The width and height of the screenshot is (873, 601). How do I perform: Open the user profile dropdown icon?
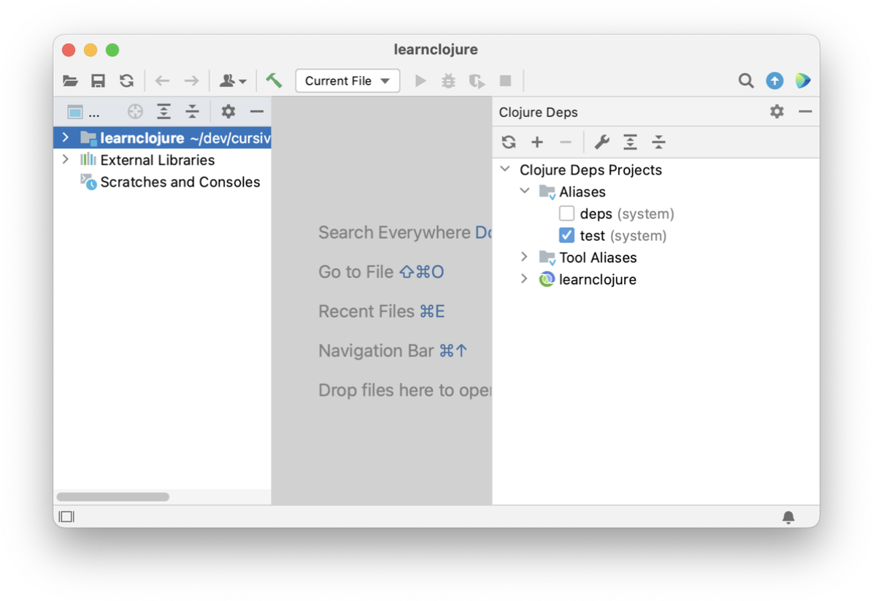[233, 81]
